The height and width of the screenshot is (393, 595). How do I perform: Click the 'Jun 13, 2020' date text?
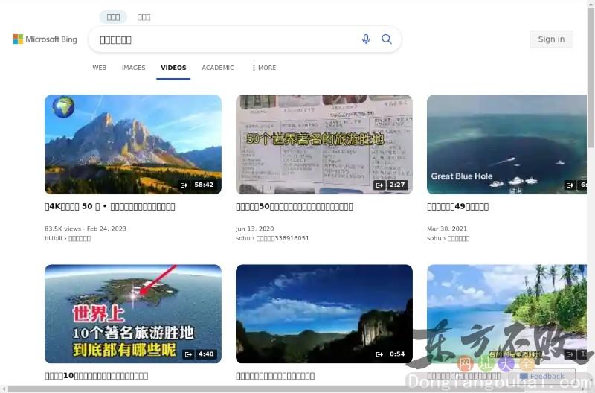(x=254, y=229)
